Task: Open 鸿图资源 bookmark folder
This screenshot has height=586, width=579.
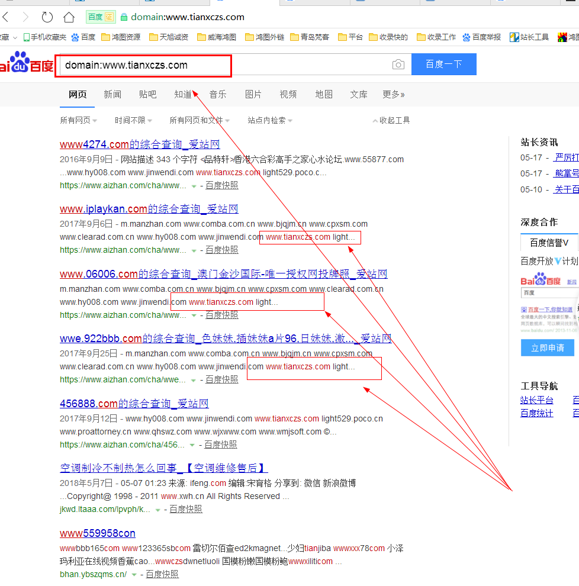Action: point(121,37)
